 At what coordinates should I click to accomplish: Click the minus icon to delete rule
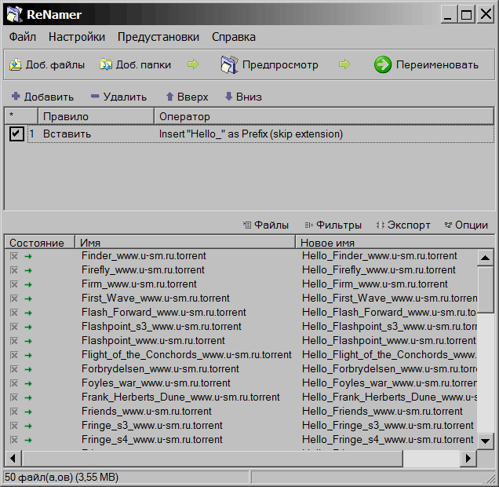[x=94, y=97]
